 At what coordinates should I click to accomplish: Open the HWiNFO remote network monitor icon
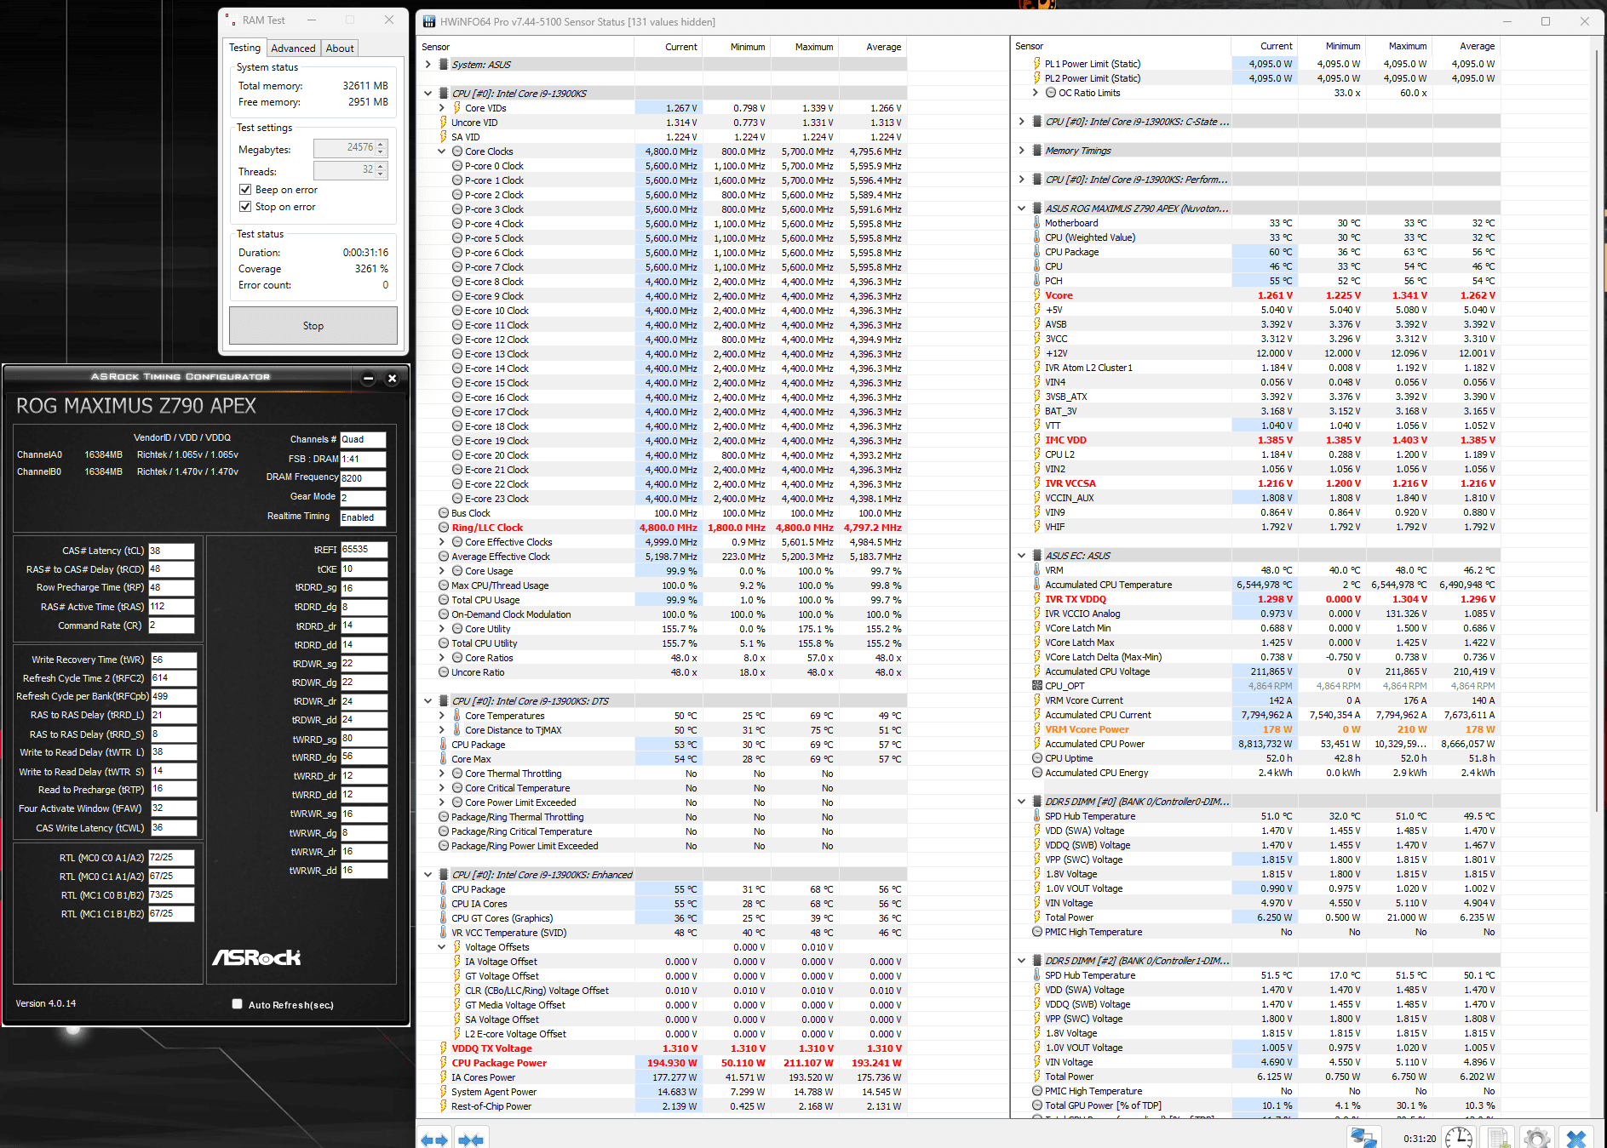(1363, 1138)
